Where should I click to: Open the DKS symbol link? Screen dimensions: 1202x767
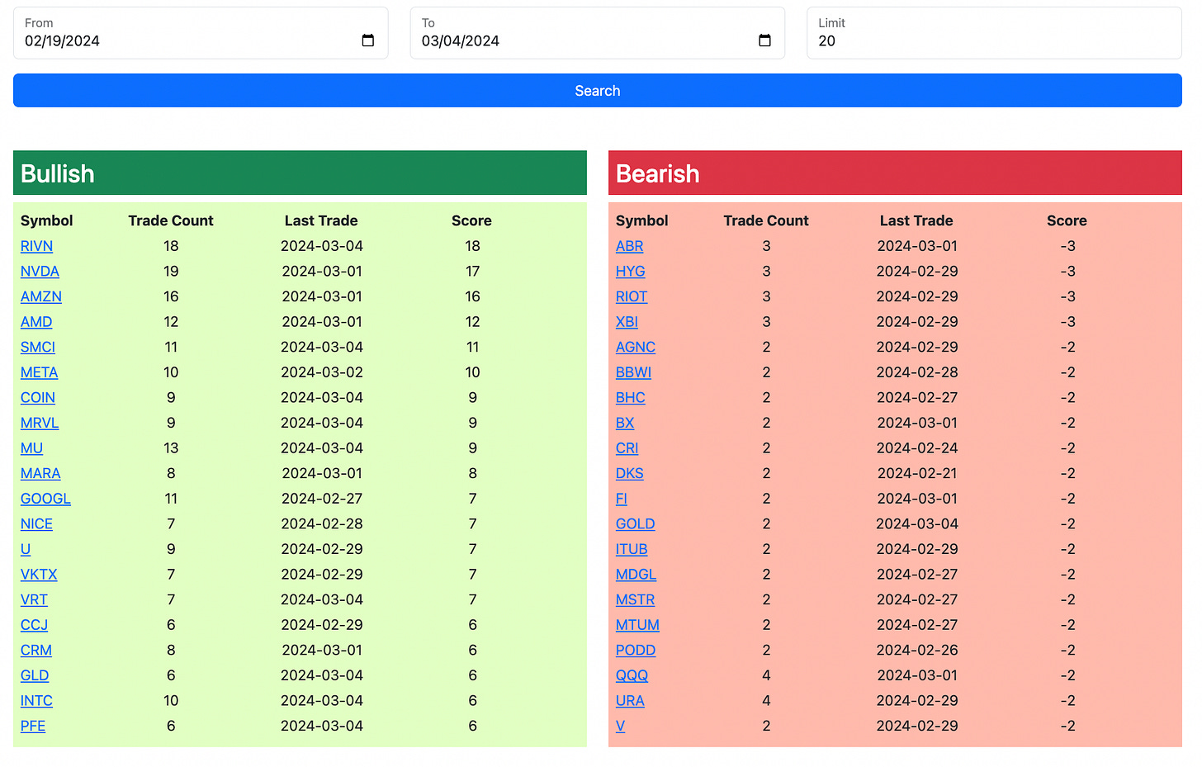pyautogui.click(x=630, y=474)
